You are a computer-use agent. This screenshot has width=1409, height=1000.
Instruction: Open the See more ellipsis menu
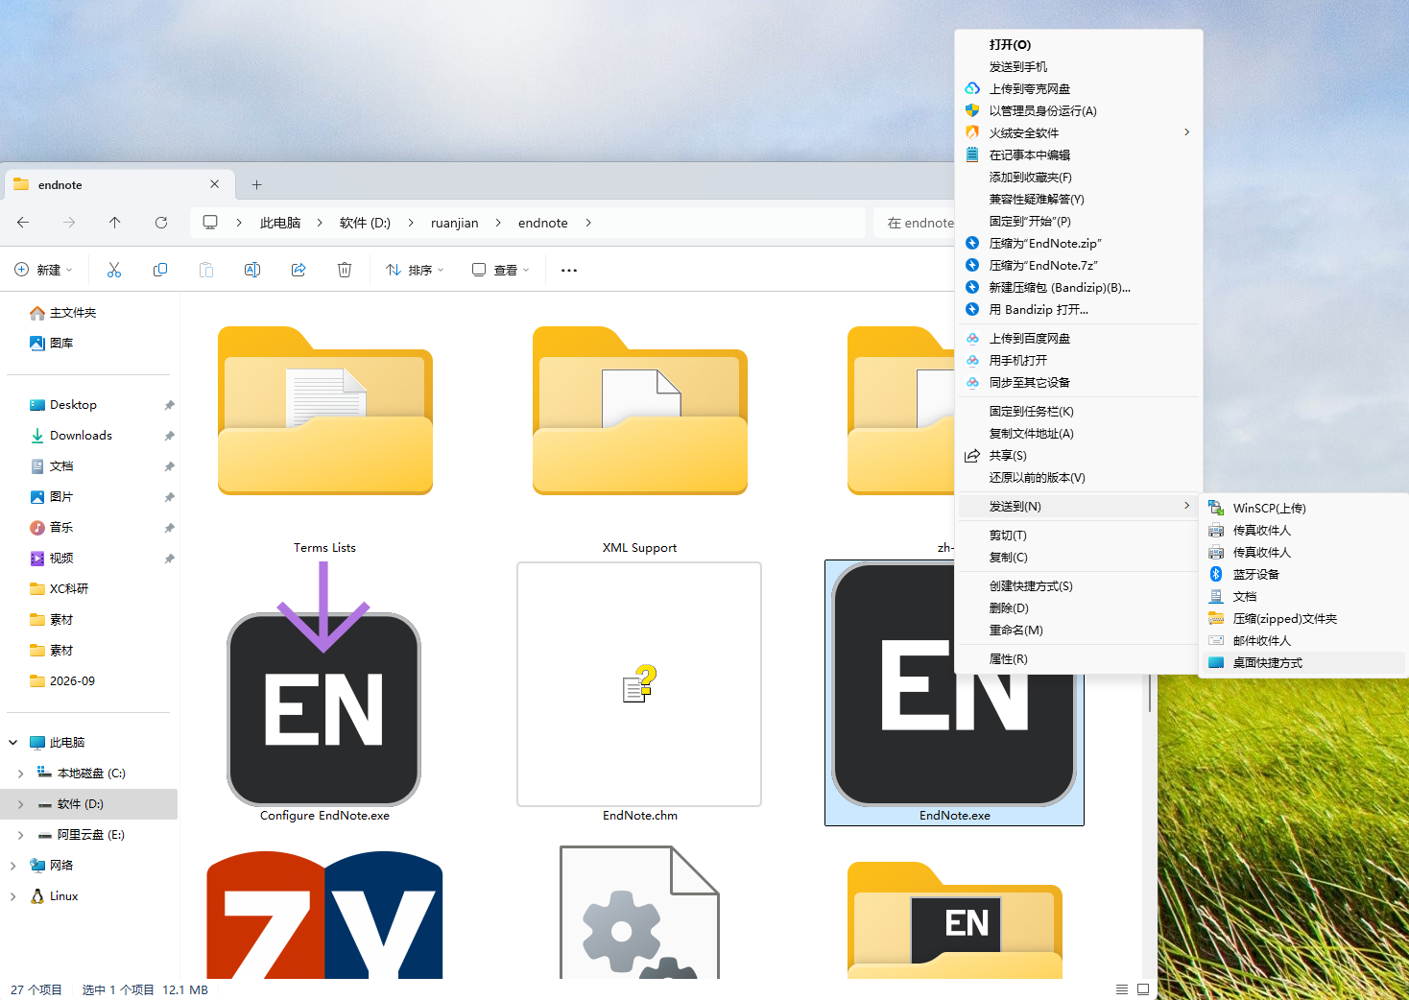pyautogui.click(x=569, y=270)
